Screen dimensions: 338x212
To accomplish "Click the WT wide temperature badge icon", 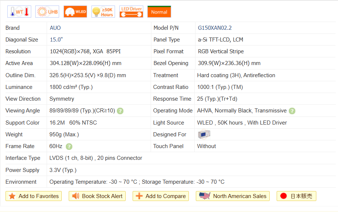I will click(x=19, y=12).
